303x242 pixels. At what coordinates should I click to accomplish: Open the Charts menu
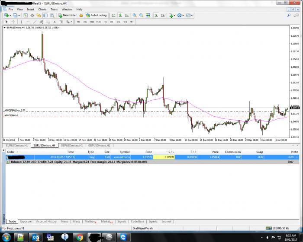coord(42,9)
